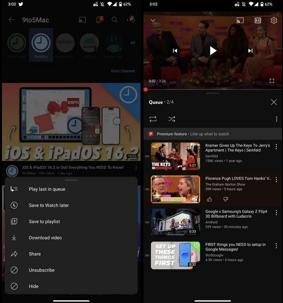Open Florence Pugh LOVES Tom Hanks thumbnail
The image size is (283, 303).
(x=175, y=189)
